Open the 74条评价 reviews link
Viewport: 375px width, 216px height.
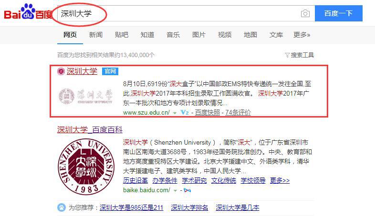pyautogui.click(x=238, y=113)
